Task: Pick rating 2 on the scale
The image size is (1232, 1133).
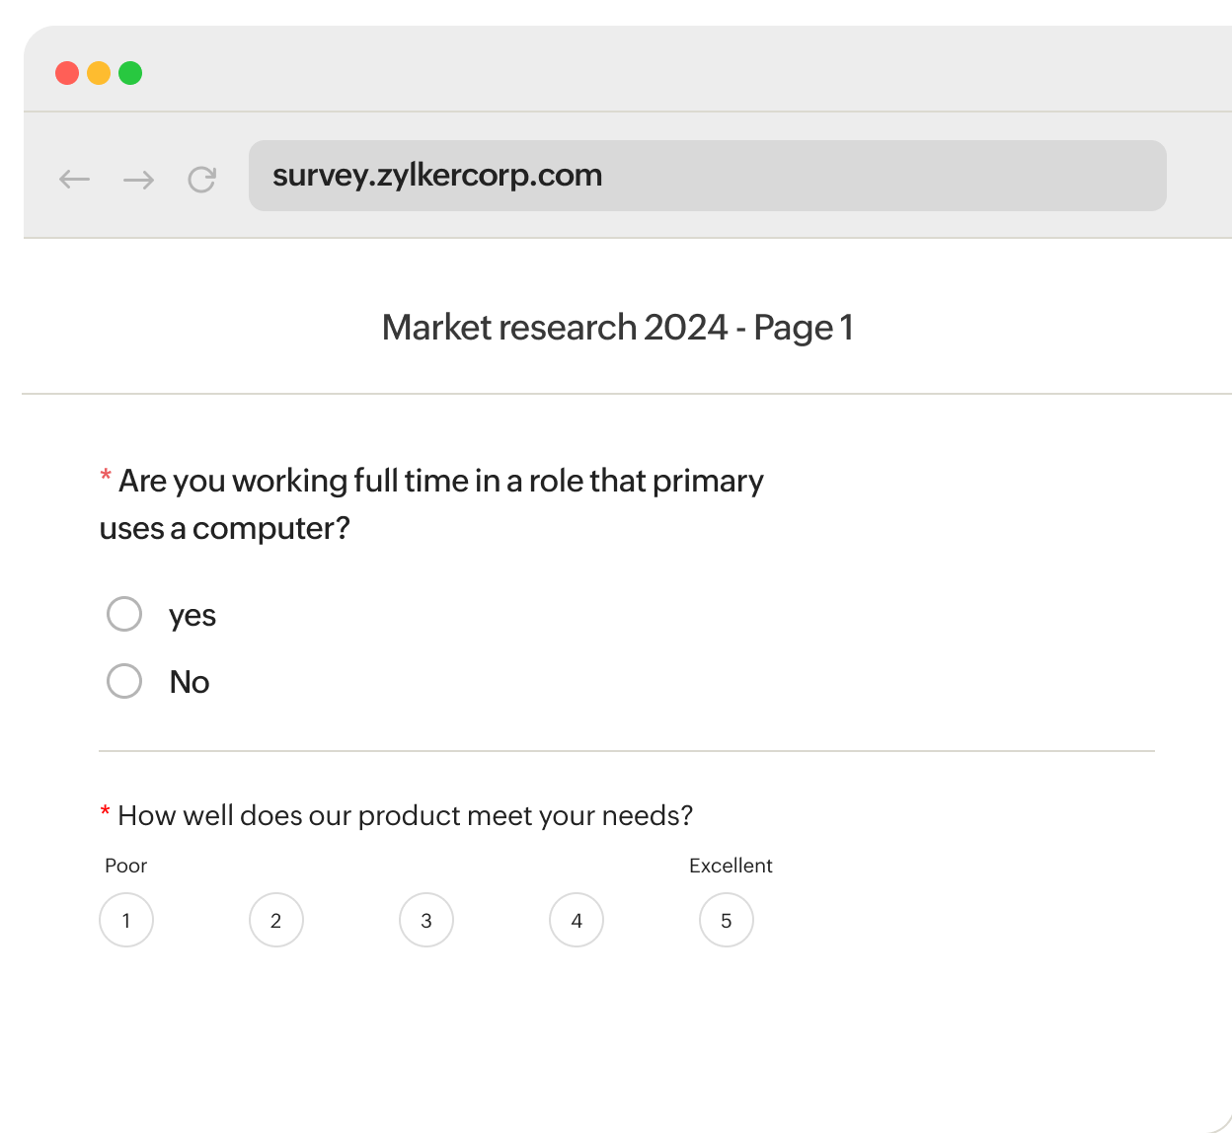Action: (276, 920)
